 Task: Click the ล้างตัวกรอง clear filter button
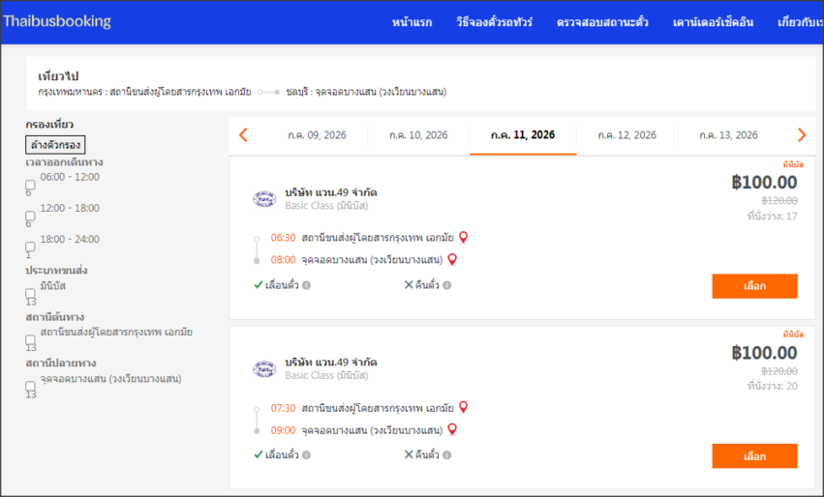point(55,145)
